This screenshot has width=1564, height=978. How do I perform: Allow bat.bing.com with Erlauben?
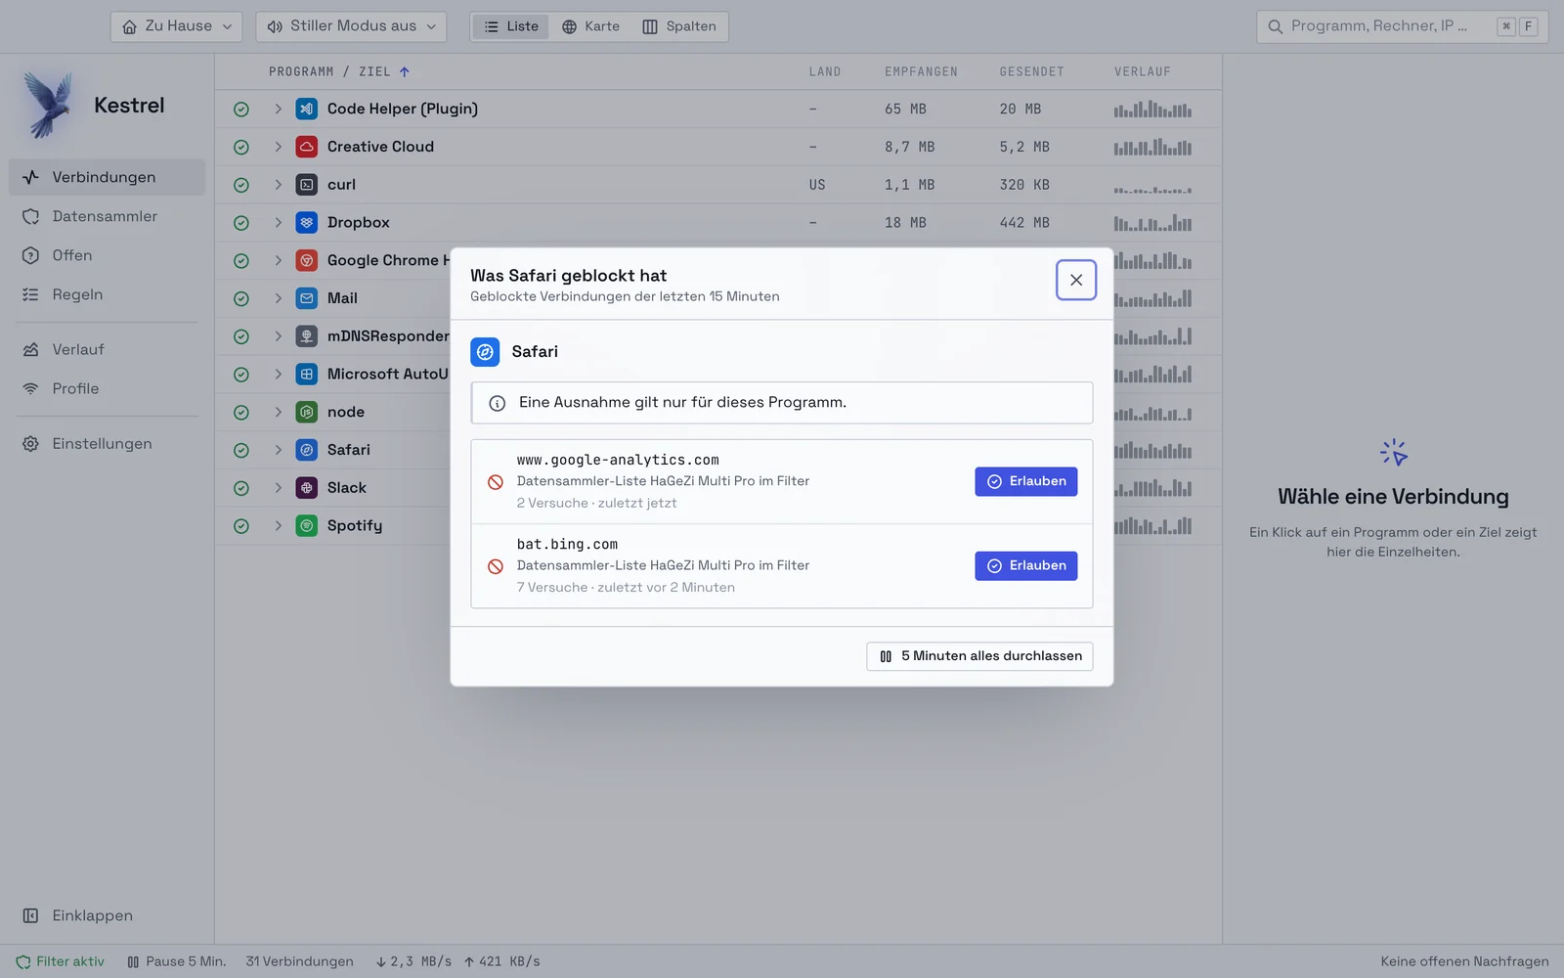click(1025, 565)
